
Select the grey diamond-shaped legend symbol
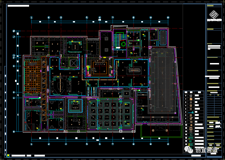pos(191,102)
